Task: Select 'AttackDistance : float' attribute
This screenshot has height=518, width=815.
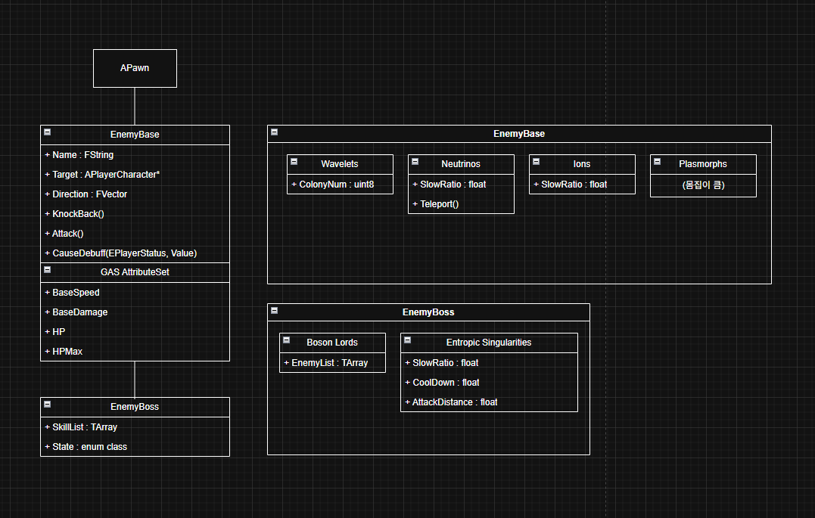Action: 489,402
